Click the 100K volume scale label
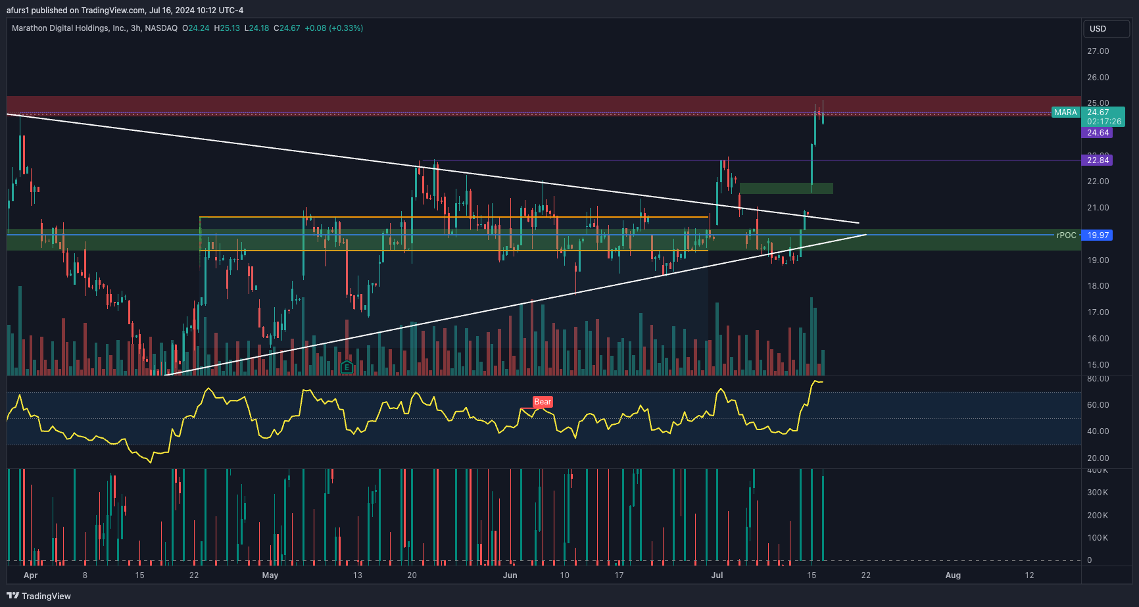 coord(1098,538)
